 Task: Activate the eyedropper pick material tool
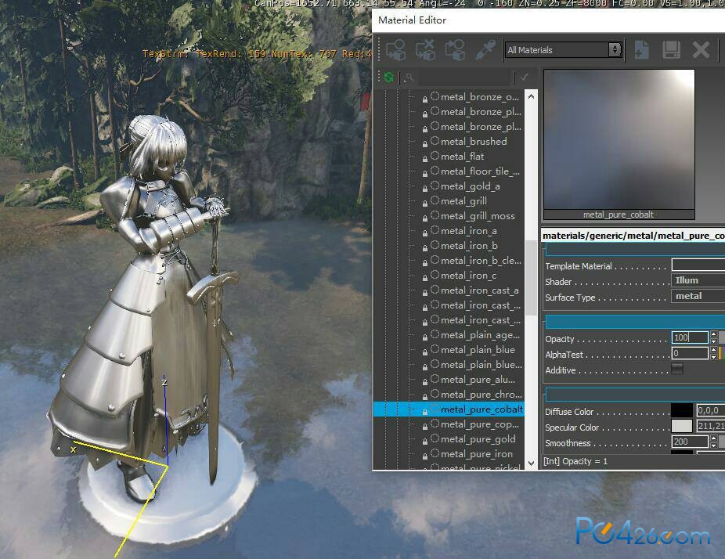[485, 49]
